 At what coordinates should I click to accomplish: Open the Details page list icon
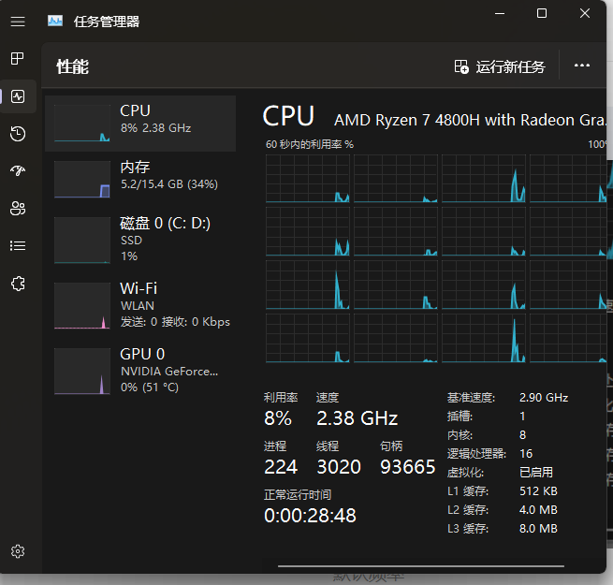click(x=18, y=245)
